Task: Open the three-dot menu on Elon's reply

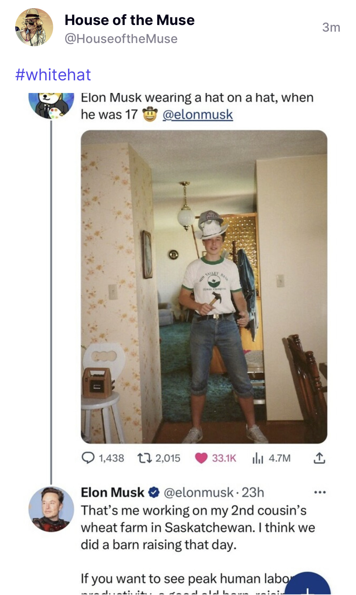Action: pyautogui.click(x=320, y=492)
